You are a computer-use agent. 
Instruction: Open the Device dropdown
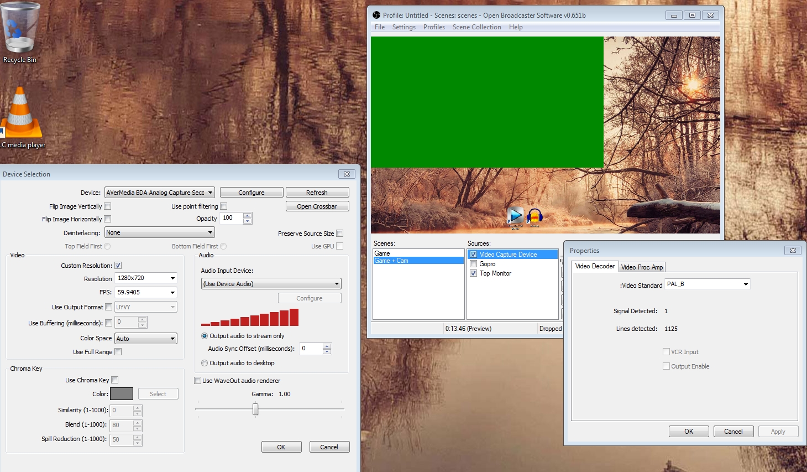(x=160, y=193)
